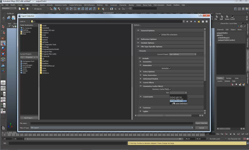Click the File name input field

pyautogui.click(x=112, y=123)
